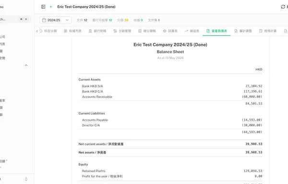The height and width of the screenshot is (184, 288).
Task: Open the sidebar account switcher arrows
Action: pos(26,179)
